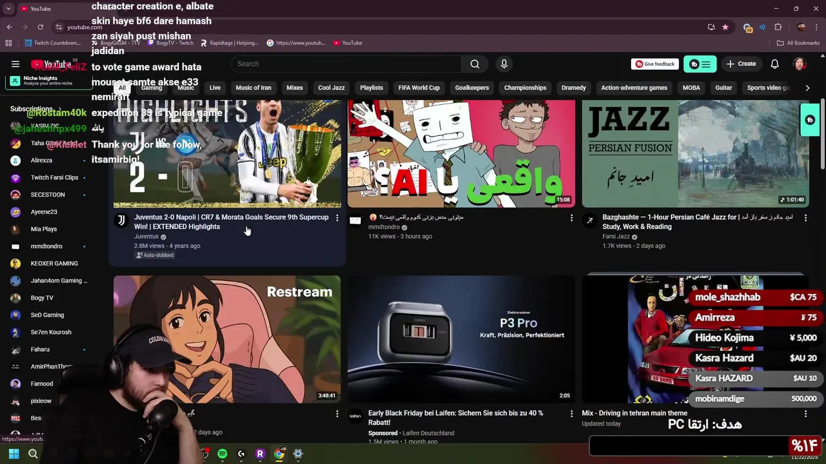
Task: Select the Live filter chip
Action: point(215,88)
